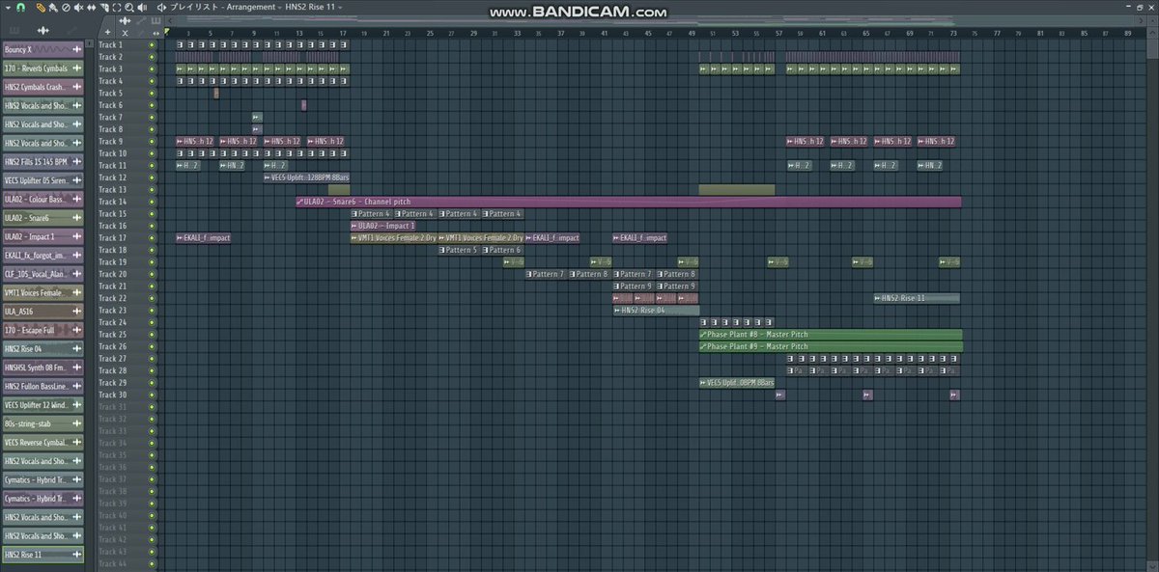Image resolution: width=1159 pixels, height=572 pixels.
Task: Mute Track 20 with its green LED
Action: (152, 274)
